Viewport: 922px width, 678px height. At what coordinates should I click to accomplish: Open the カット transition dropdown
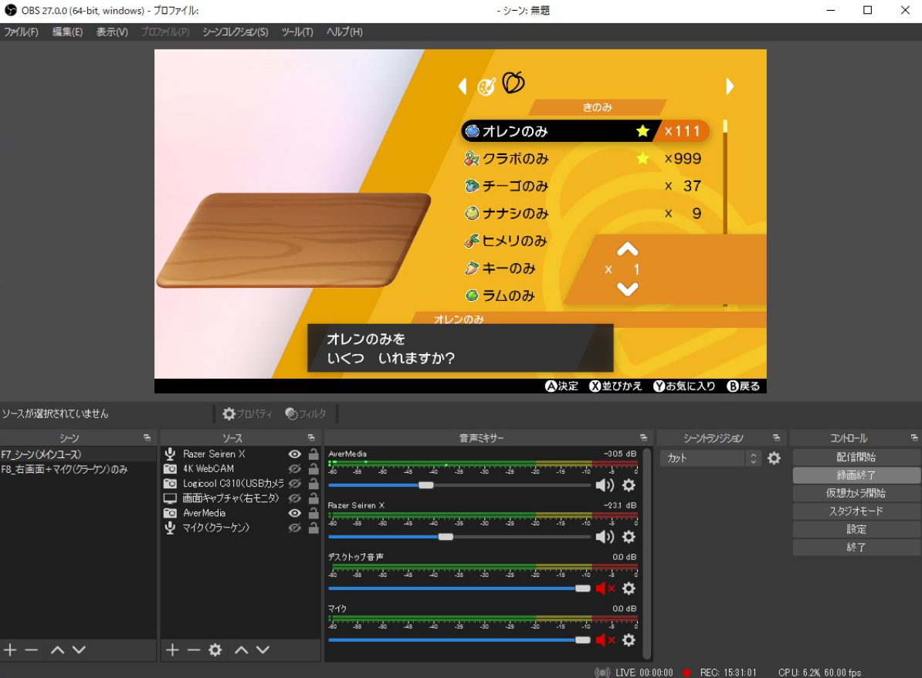click(710, 458)
